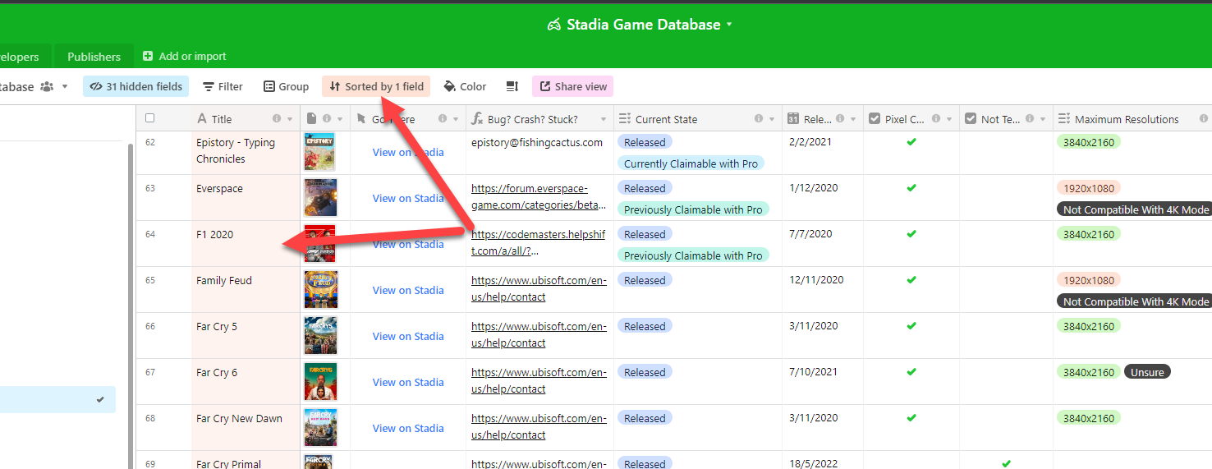Open the collaborators people icon beside the view name
1212x469 pixels.
pos(47,86)
